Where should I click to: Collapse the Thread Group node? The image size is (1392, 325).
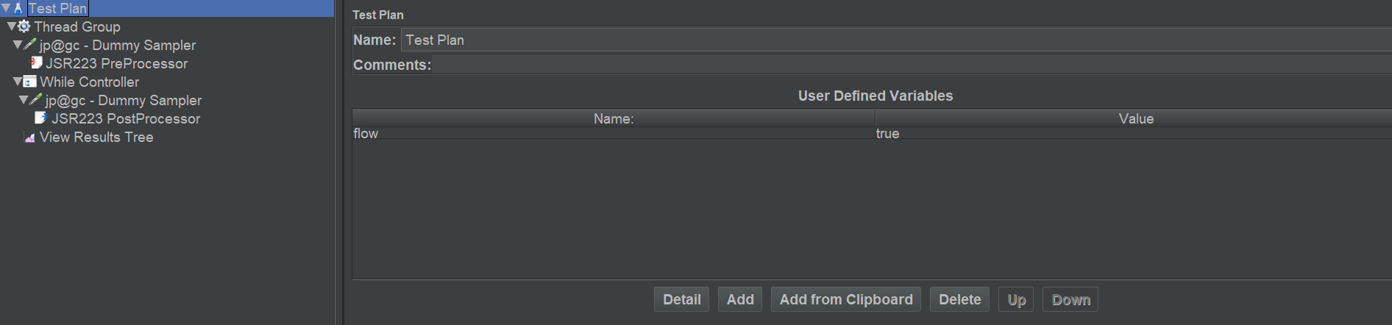pos(12,26)
